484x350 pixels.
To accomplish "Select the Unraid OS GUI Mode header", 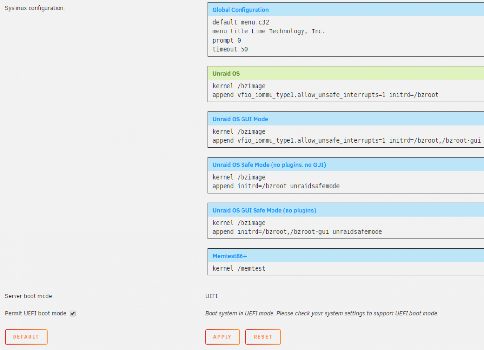I will pyautogui.click(x=346, y=119).
